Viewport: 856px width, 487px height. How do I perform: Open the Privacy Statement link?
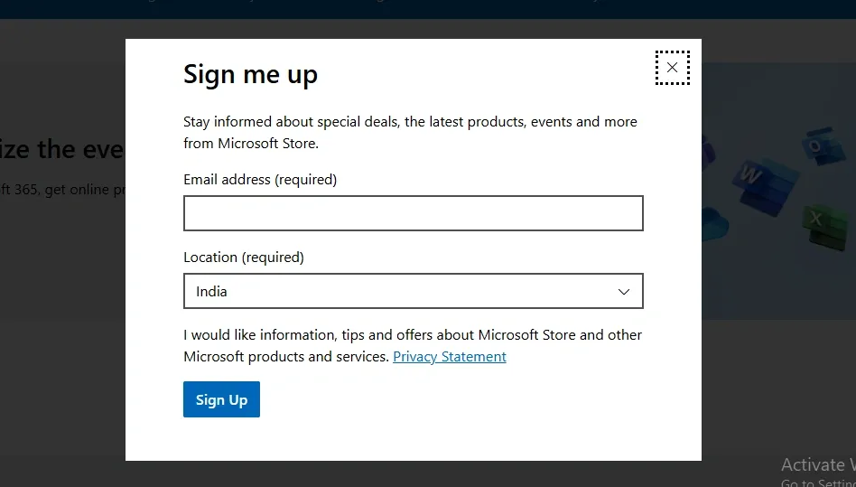(x=450, y=357)
